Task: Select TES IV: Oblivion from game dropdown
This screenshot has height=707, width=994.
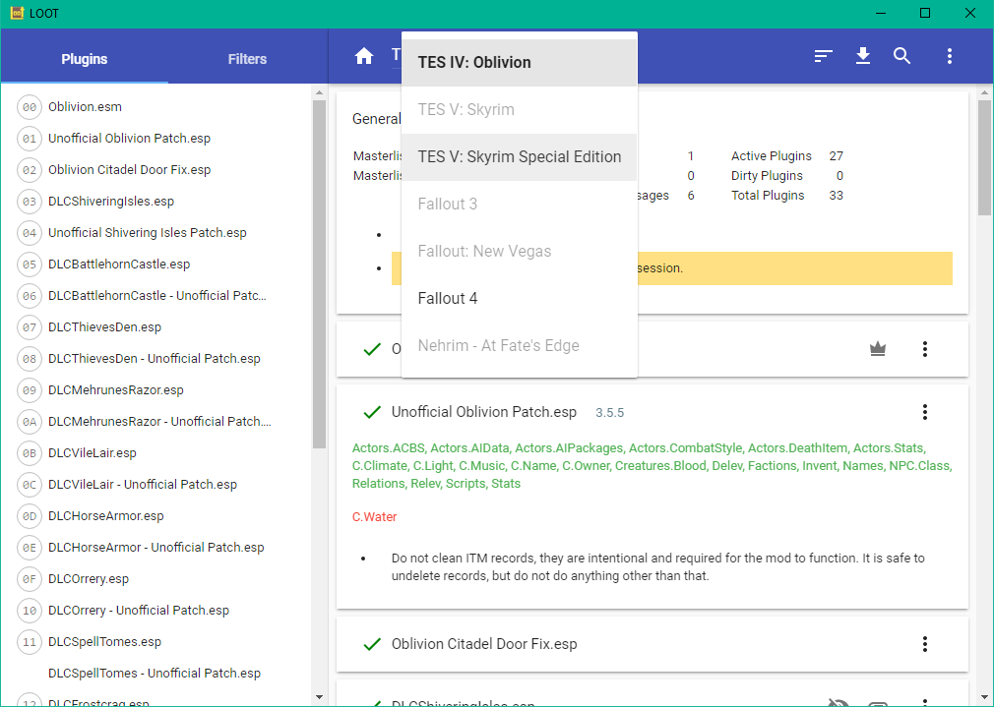Action: point(520,62)
